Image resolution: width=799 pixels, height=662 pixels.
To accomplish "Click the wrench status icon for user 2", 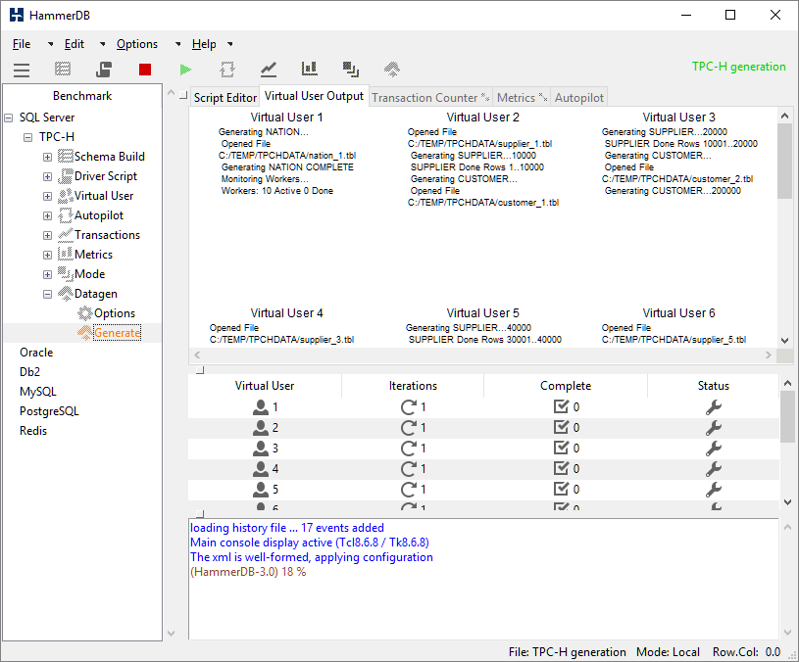I will tap(714, 428).
